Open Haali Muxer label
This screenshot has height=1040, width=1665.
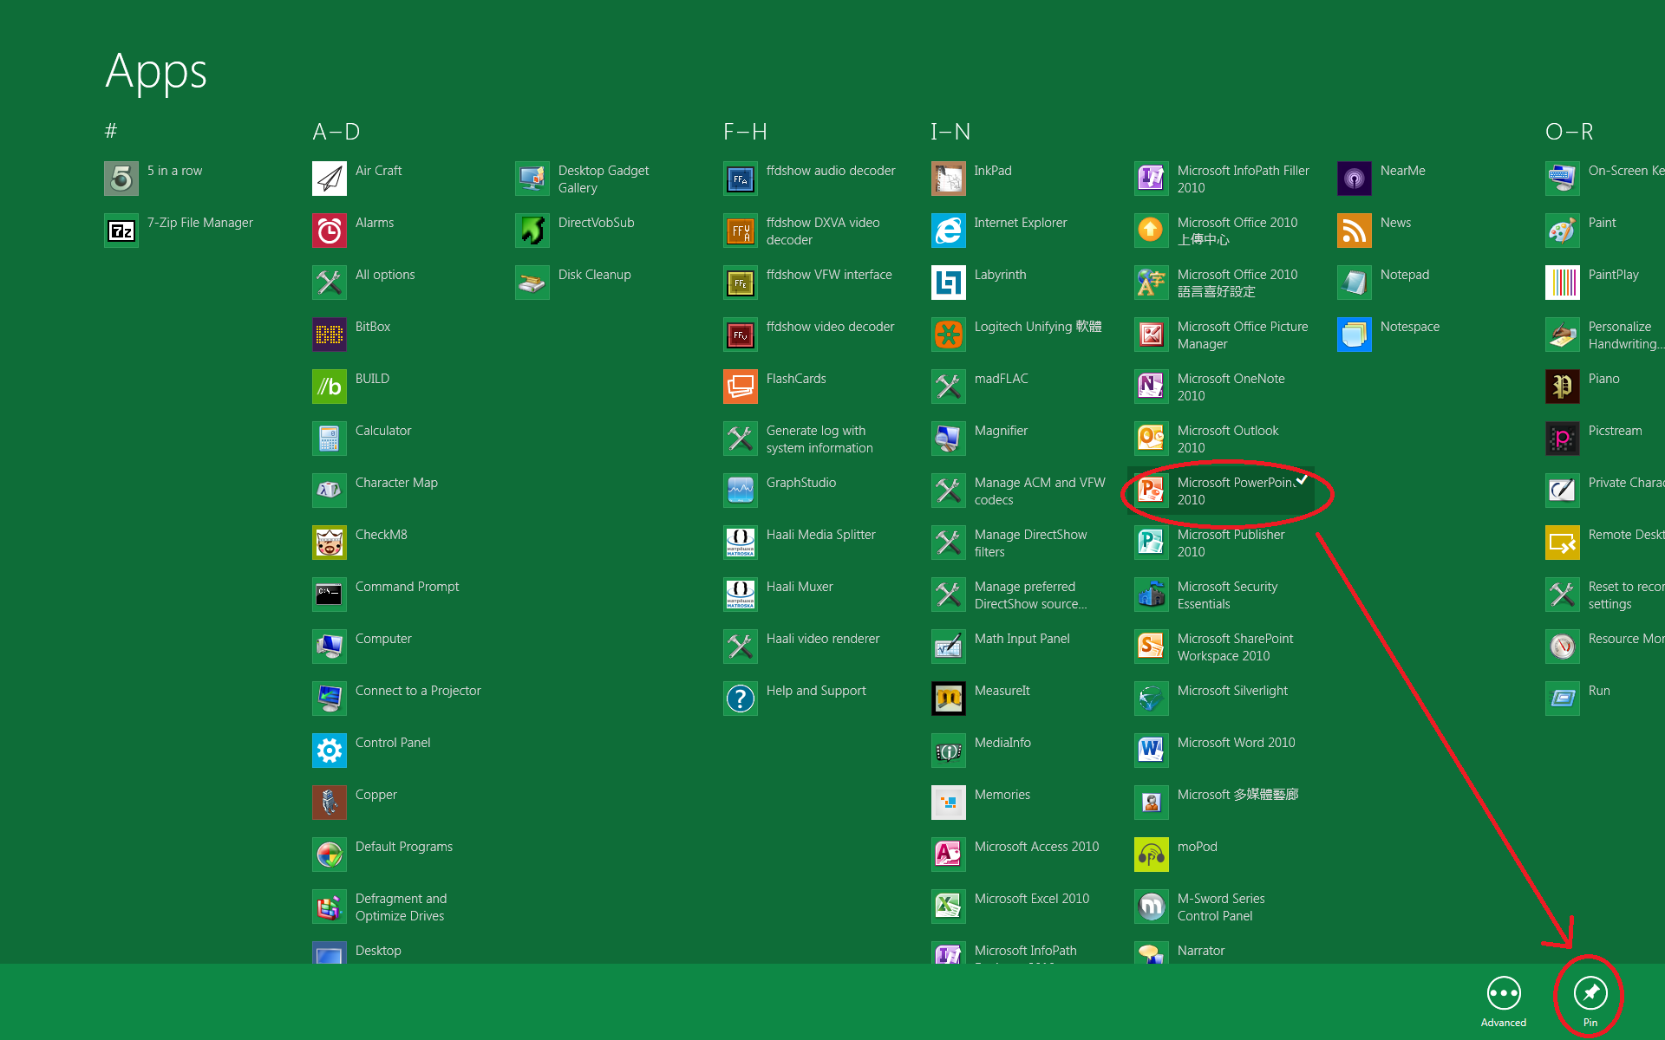pyautogui.click(x=800, y=587)
